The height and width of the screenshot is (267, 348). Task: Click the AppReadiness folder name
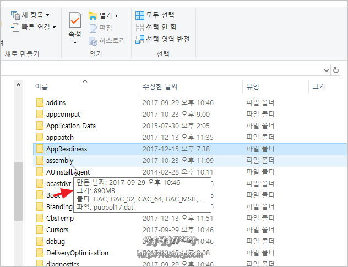67,149
